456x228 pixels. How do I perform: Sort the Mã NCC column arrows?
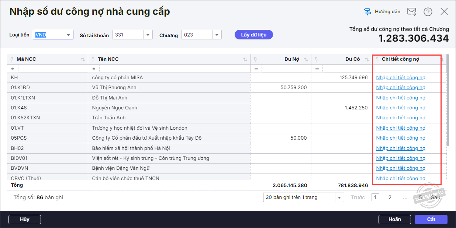[83, 60]
